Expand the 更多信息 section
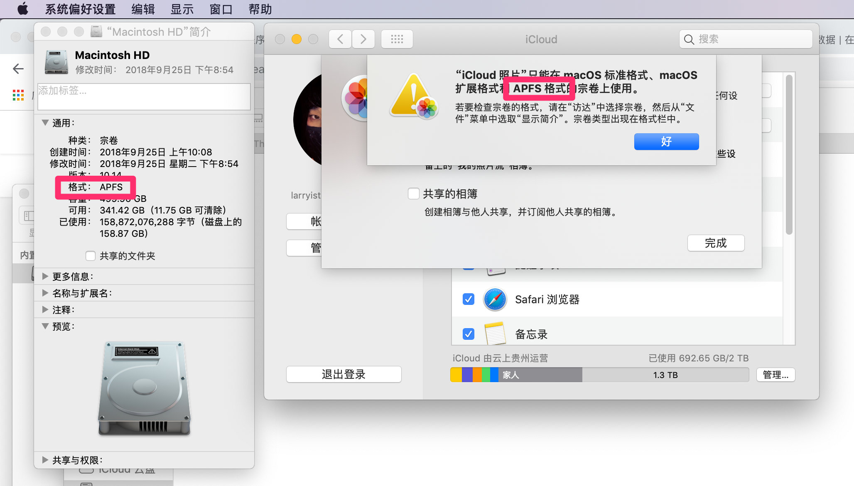Image resolution: width=854 pixels, height=486 pixels. tap(45, 276)
